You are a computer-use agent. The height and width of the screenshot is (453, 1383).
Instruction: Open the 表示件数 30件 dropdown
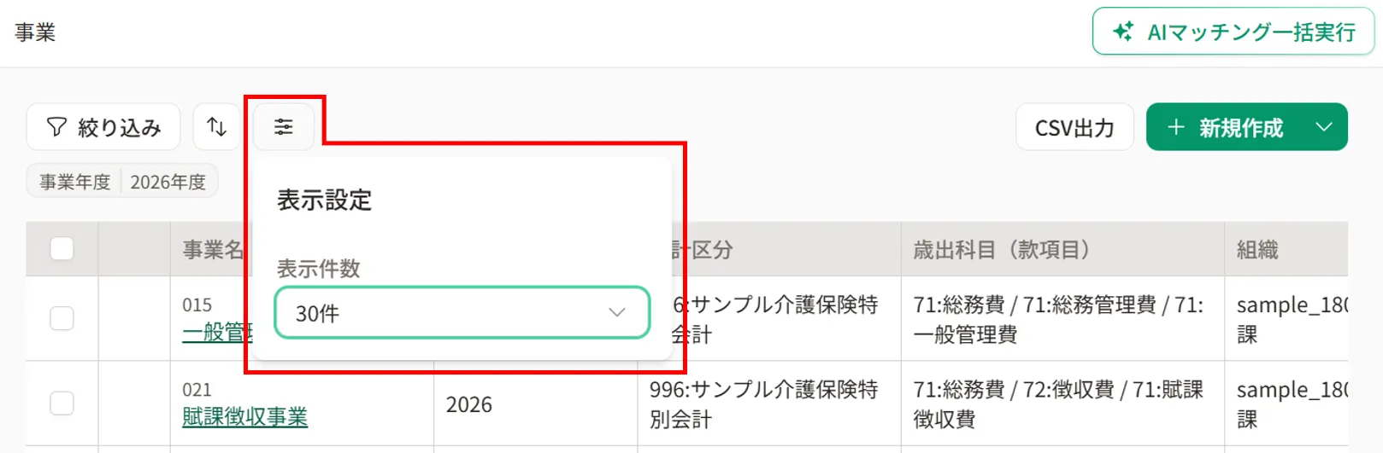click(462, 313)
